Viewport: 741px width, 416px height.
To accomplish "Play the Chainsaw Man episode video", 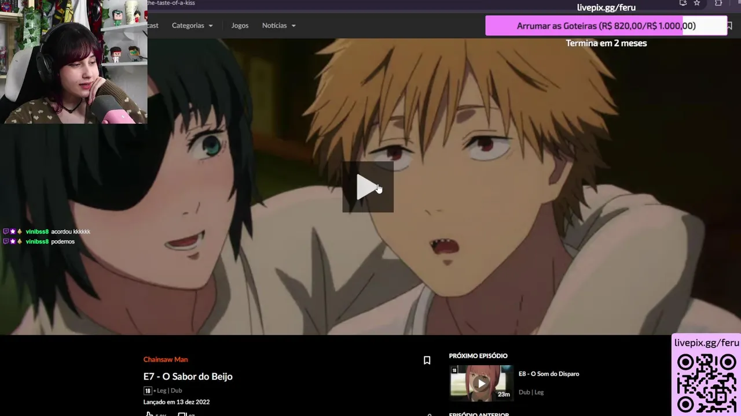I will tap(368, 187).
